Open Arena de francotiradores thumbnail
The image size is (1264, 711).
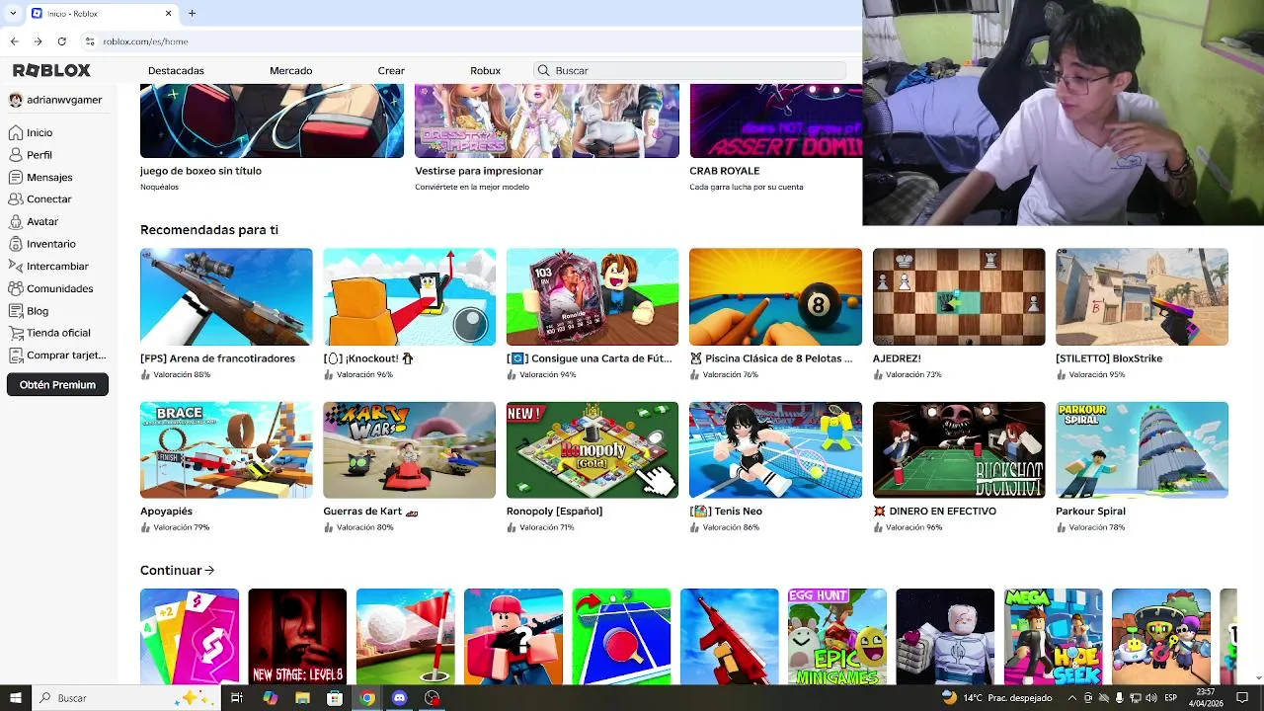click(226, 296)
